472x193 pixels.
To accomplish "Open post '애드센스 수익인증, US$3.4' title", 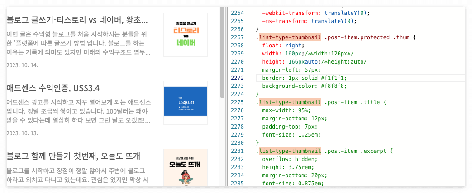I will (53, 88).
